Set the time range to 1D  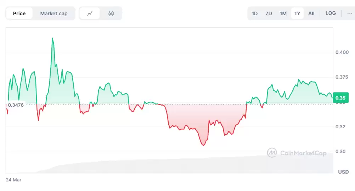tap(254, 13)
